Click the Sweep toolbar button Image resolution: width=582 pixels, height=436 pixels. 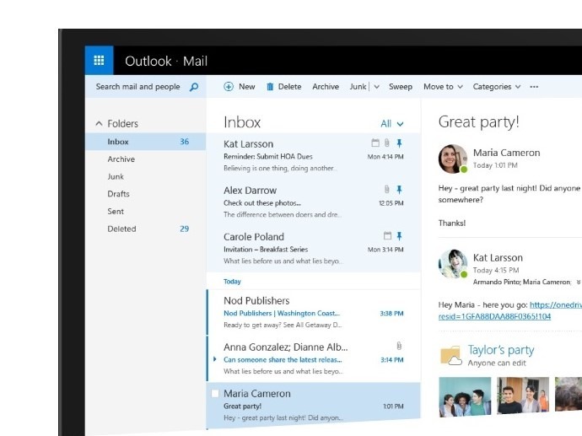[401, 87]
